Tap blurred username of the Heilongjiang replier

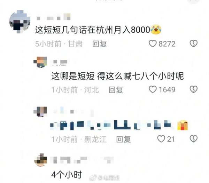click(x=73, y=112)
